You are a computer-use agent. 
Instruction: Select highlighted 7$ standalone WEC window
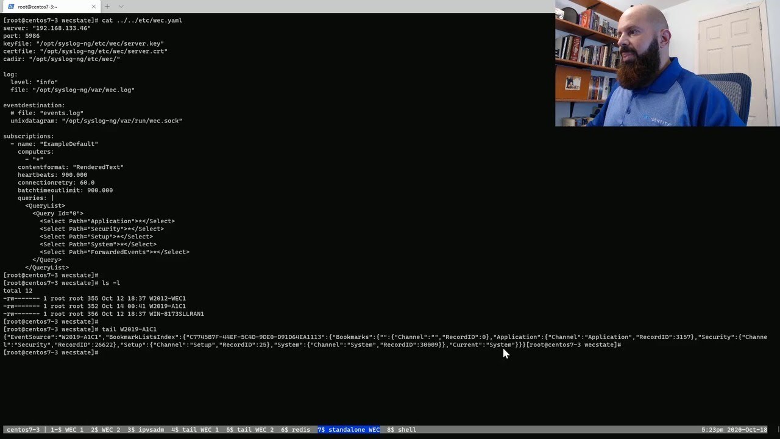tap(349, 430)
